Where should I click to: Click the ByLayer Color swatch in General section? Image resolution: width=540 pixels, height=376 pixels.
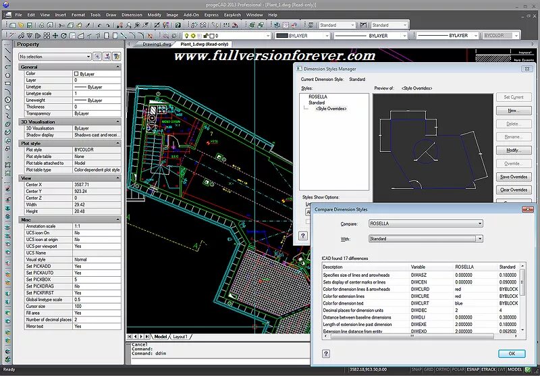(x=76, y=74)
